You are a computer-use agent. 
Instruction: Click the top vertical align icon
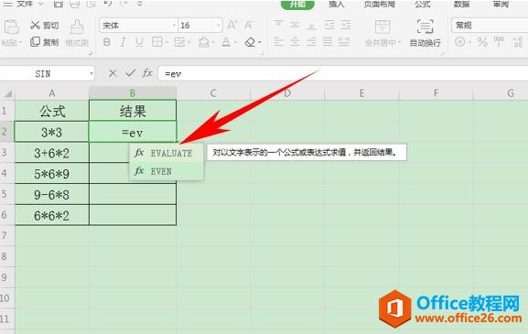pyautogui.click(x=278, y=25)
